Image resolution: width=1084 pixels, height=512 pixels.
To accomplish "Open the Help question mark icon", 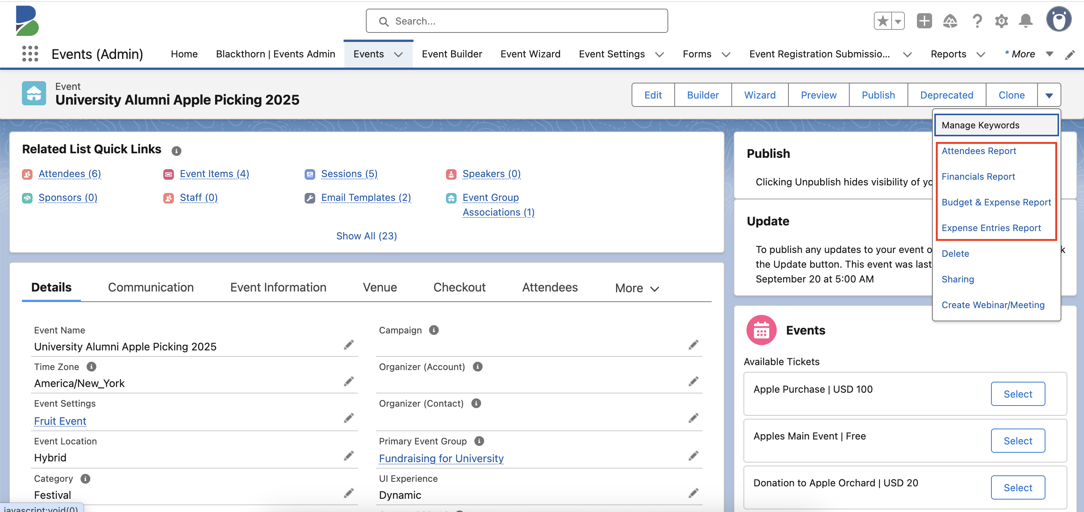I will pyautogui.click(x=977, y=21).
